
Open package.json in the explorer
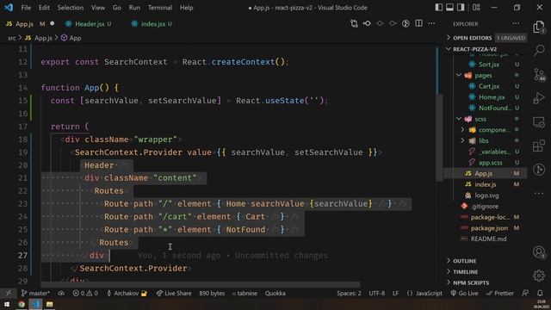point(489,227)
